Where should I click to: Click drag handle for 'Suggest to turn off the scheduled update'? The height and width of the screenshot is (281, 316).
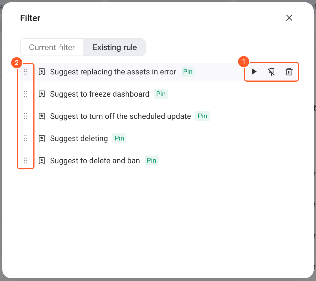[26, 116]
